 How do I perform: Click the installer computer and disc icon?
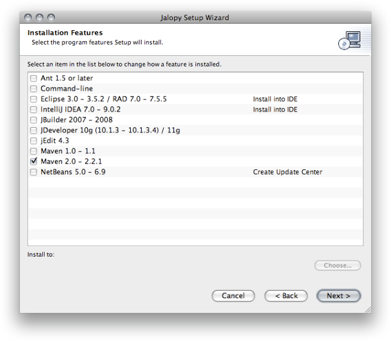pos(349,40)
